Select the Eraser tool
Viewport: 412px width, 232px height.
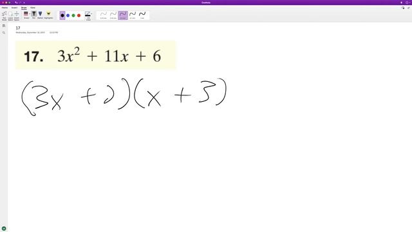point(26,15)
